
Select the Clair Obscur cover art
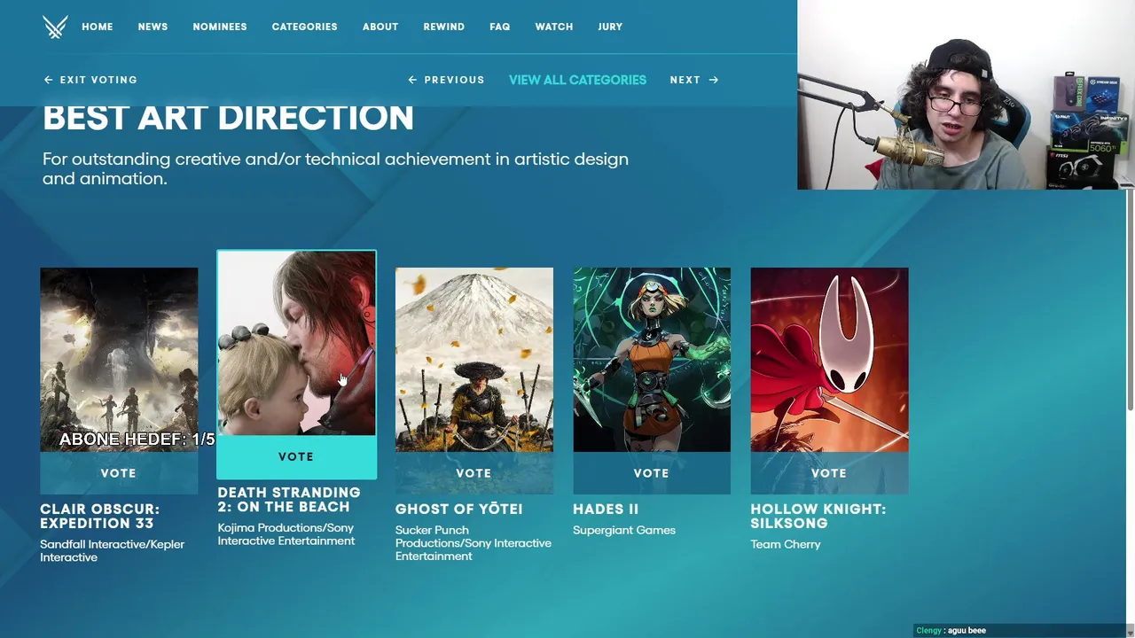pos(119,360)
